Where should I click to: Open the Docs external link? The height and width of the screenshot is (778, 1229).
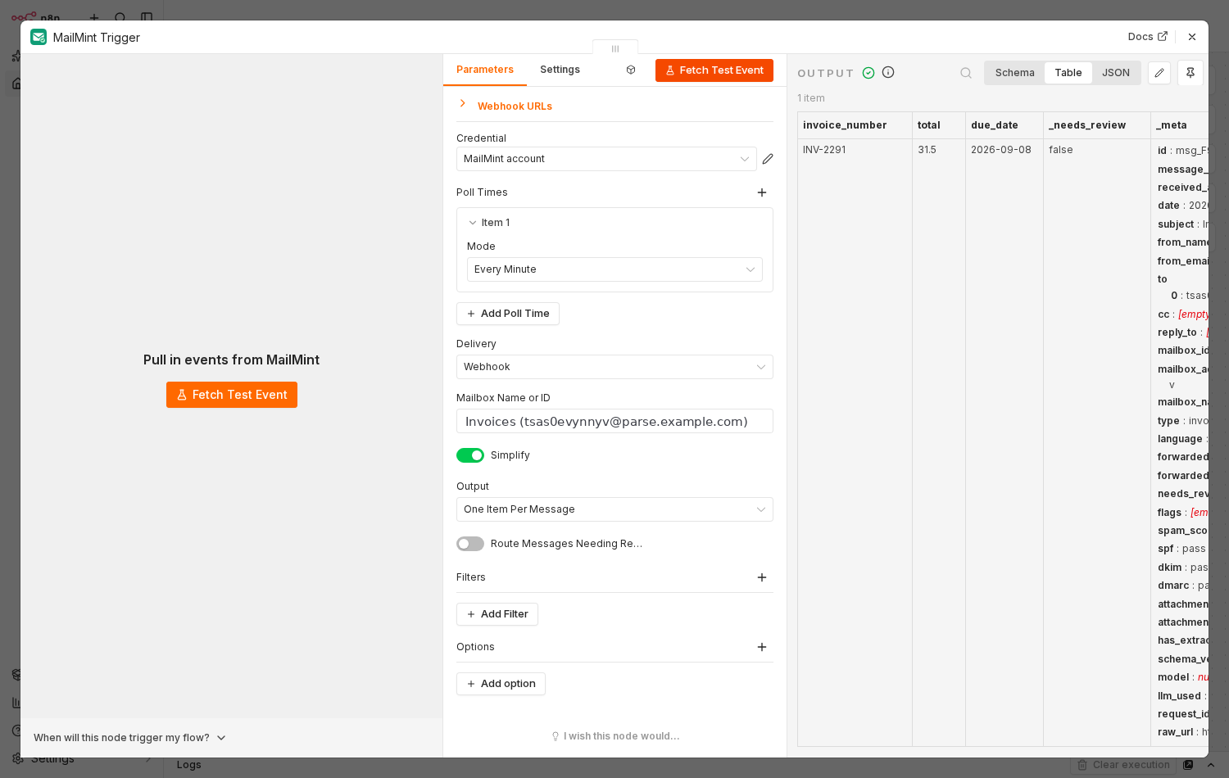pyautogui.click(x=1147, y=37)
